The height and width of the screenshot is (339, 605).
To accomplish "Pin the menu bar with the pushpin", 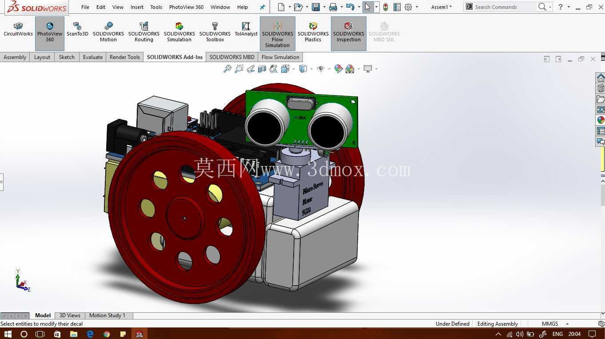I will coord(262,7).
